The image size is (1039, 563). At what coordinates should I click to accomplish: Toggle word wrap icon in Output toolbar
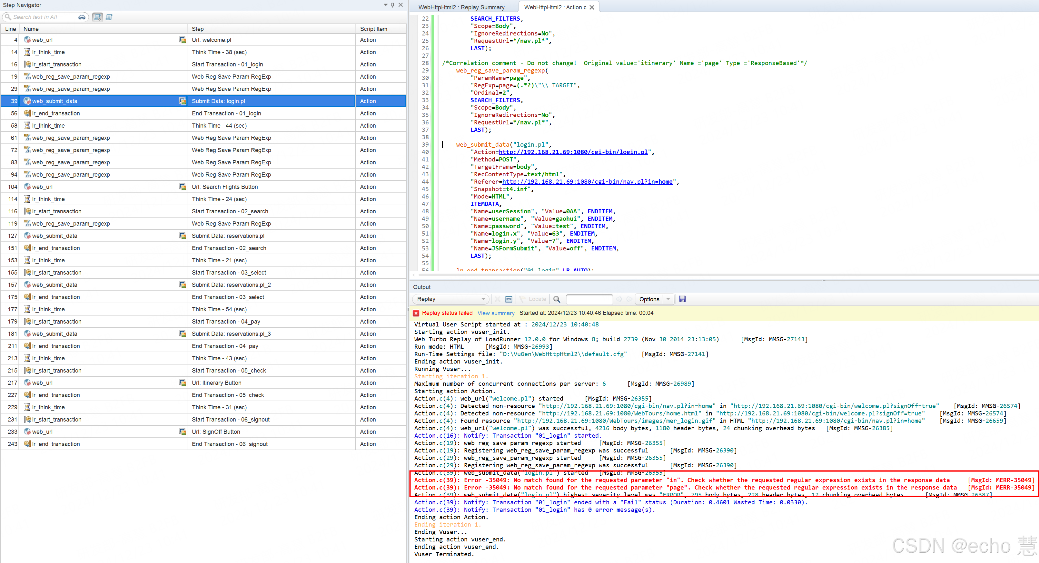click(x=509, y=299)
